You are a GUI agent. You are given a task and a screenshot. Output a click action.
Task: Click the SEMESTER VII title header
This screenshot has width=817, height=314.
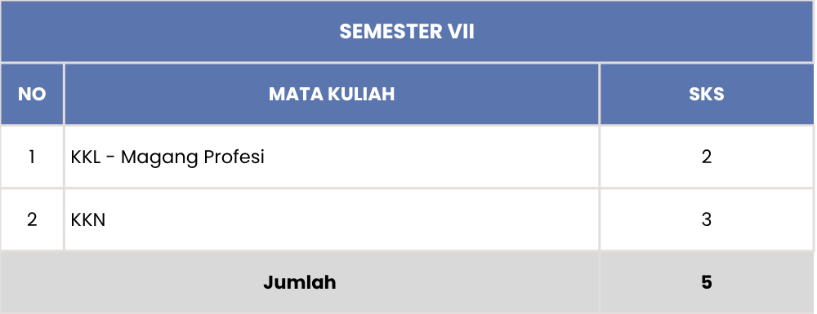click(x=407, y=31)
